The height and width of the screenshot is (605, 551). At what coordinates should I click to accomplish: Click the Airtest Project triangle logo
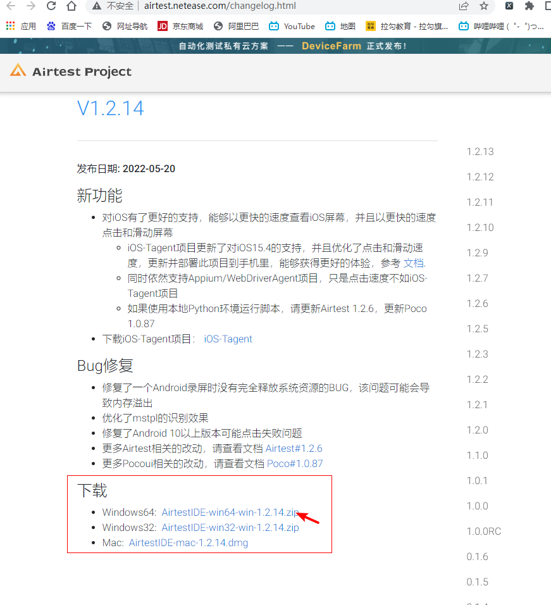click(x=18, y=71)
